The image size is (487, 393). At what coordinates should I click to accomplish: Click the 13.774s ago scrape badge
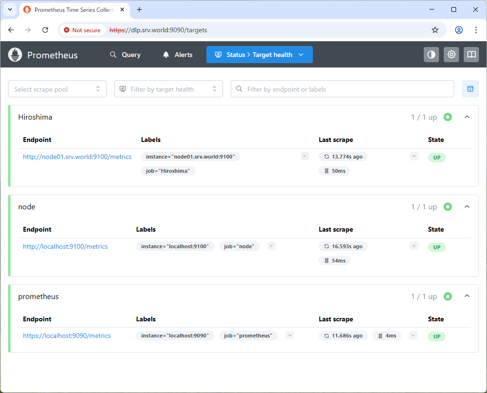[343, 157]
